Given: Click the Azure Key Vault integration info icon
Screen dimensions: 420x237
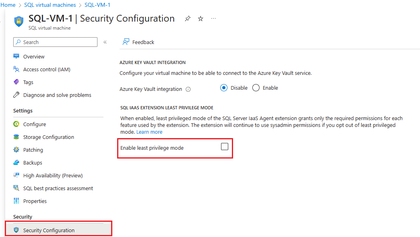Looking at the screenshot, I should pyautogui.click(x=188, y=89).
